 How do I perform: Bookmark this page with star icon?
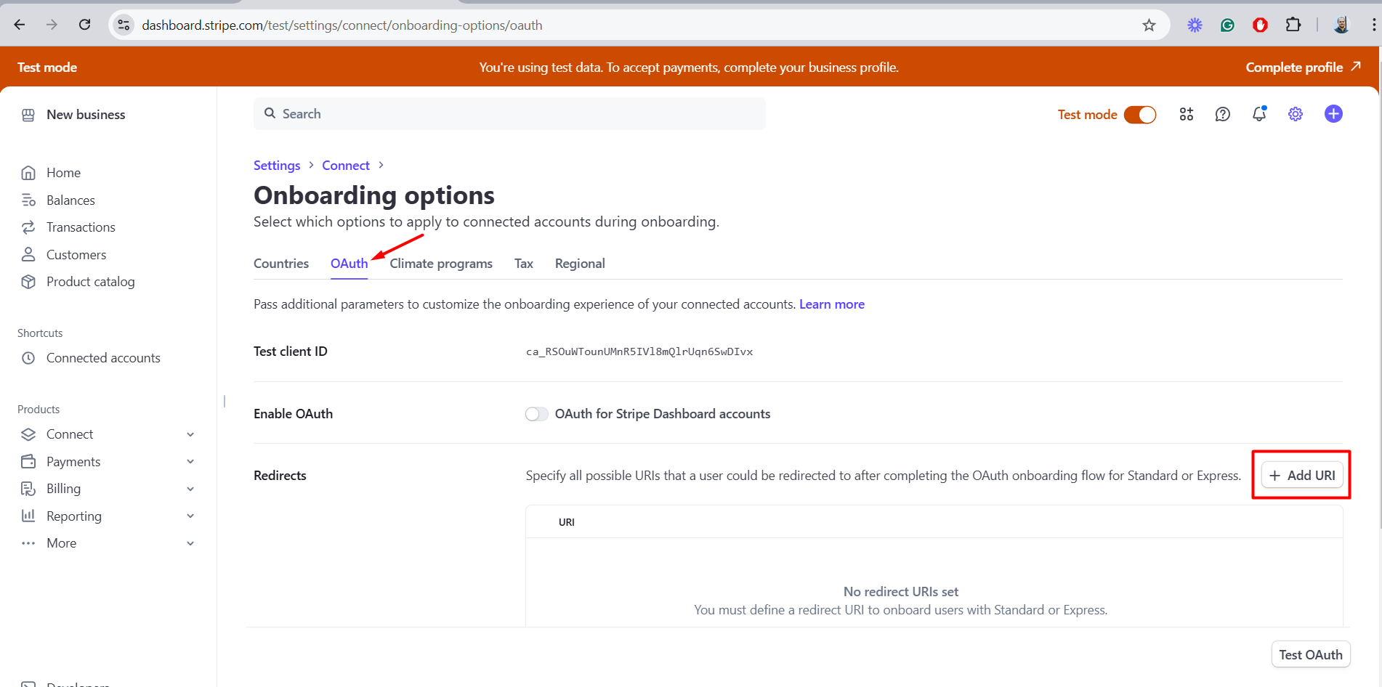(x=1149, y=25)
